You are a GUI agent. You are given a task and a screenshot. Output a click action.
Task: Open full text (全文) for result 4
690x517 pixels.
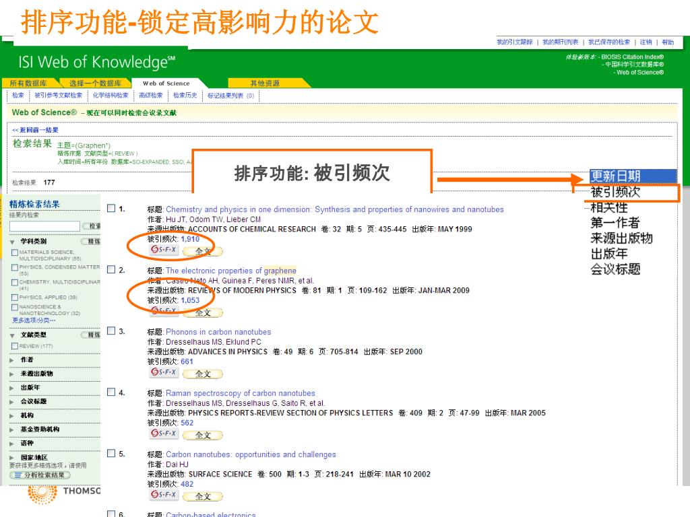(203, 435)
